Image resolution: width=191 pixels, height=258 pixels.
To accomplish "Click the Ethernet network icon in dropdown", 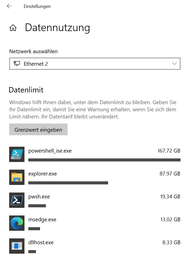I will 17,63.
